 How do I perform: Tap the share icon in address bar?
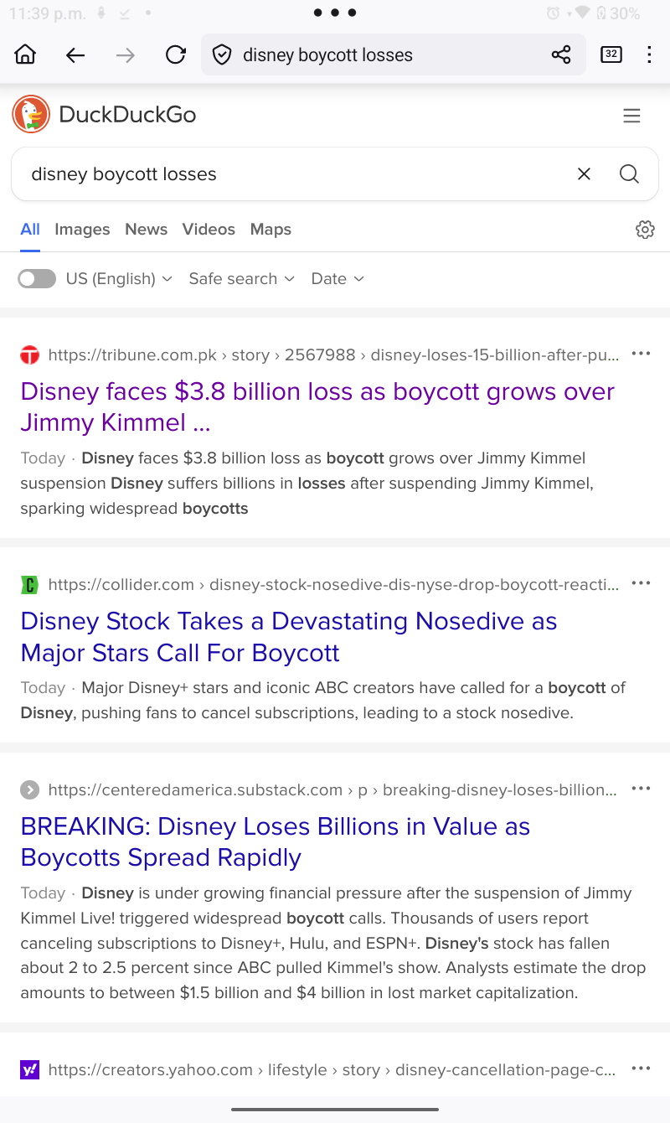pyautogui.click(x=560, y=55)
